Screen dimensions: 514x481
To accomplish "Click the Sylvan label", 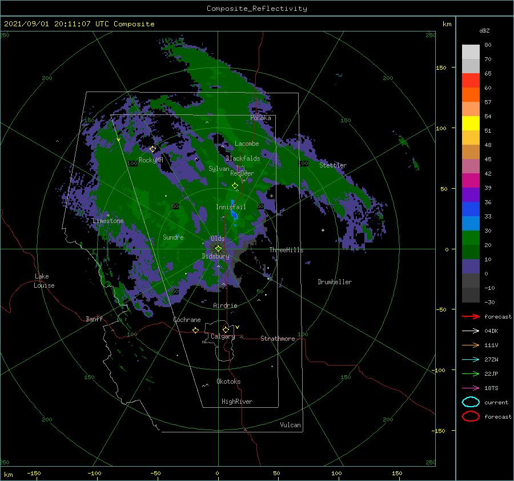I will (x=219, y=169).
